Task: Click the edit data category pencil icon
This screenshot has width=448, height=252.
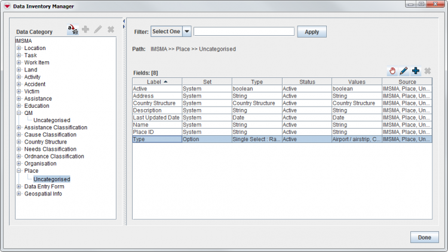Action: (x=97, y=29)
